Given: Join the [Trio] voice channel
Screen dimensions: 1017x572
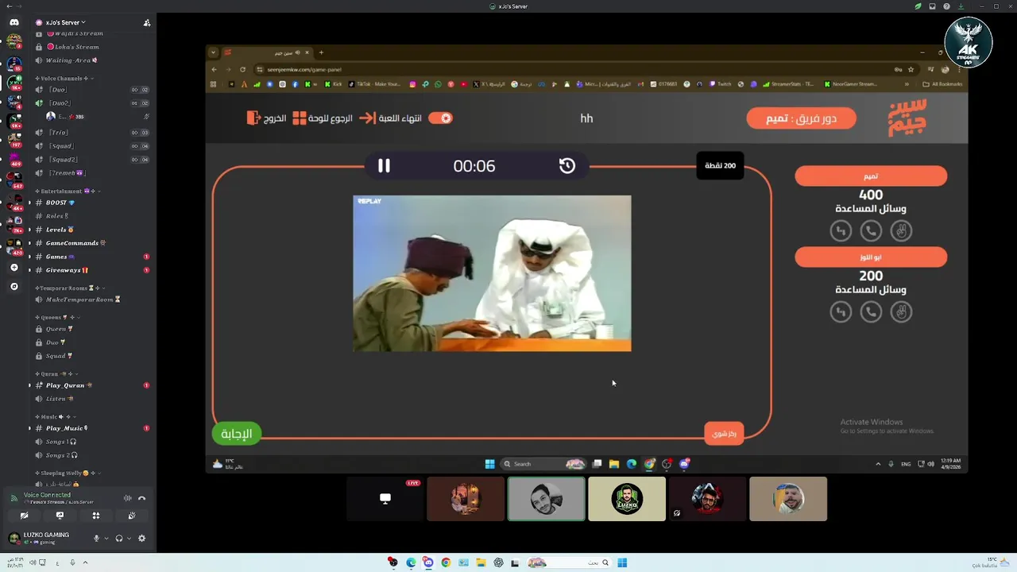Looking at the screenshot, I should point(92,133).
